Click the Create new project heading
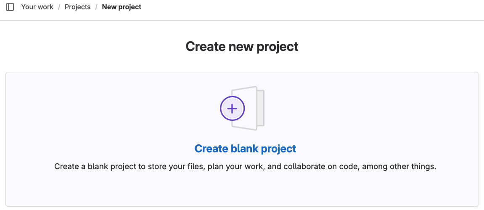 pos(242,46)
